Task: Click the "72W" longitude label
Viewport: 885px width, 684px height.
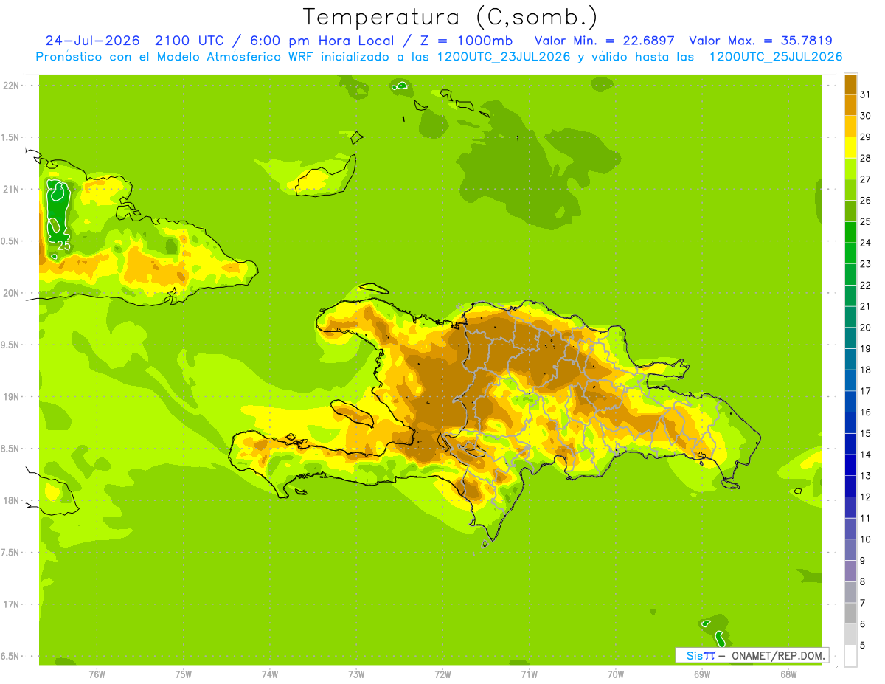Action: point(443,674)
